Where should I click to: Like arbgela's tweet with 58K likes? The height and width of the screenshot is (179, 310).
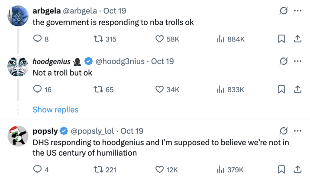click(159, 39)
